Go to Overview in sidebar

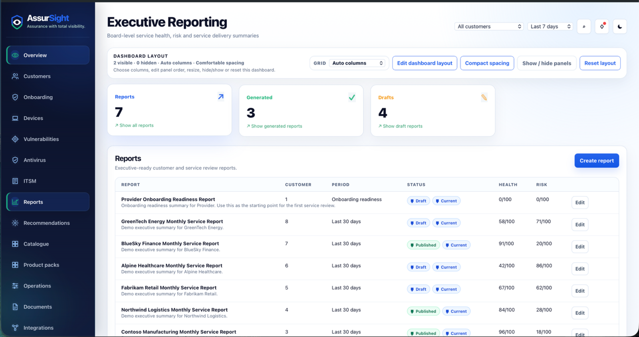coord(48,55)
